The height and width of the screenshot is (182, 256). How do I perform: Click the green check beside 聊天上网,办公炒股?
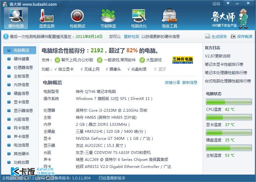tap(57, 60)
